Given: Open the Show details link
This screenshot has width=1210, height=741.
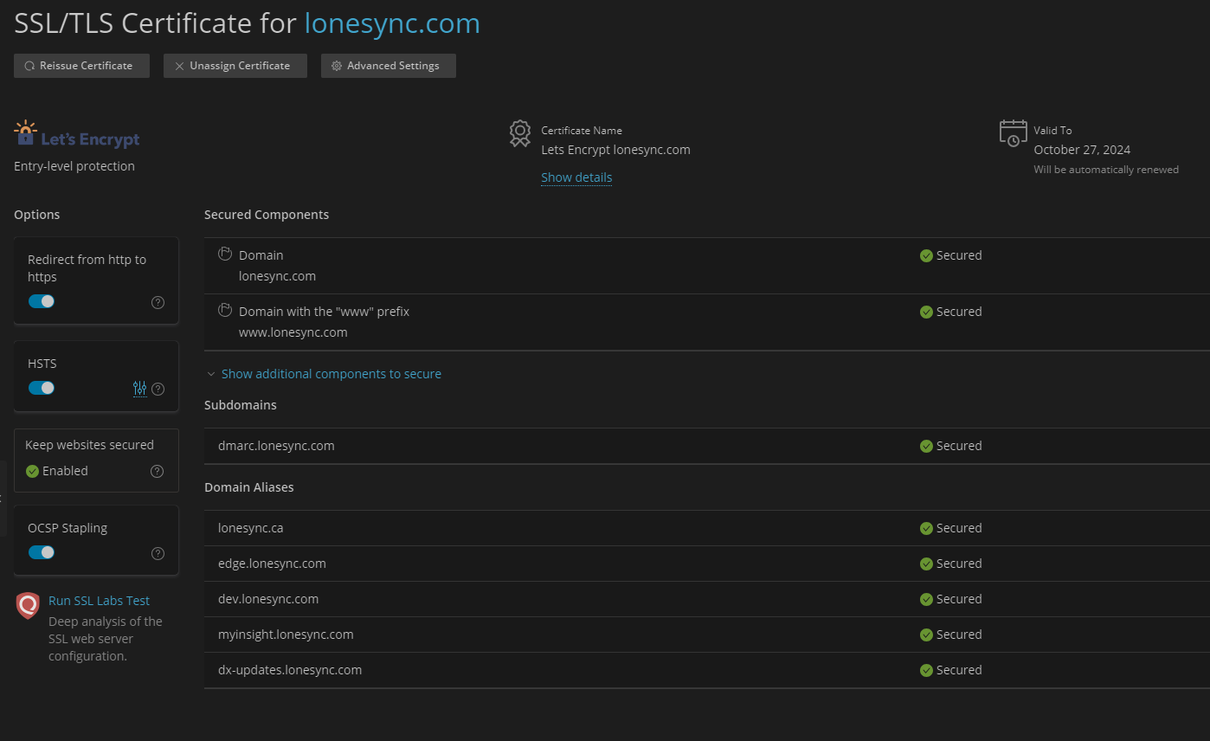Looking at the screenshot, I should 576,177.
